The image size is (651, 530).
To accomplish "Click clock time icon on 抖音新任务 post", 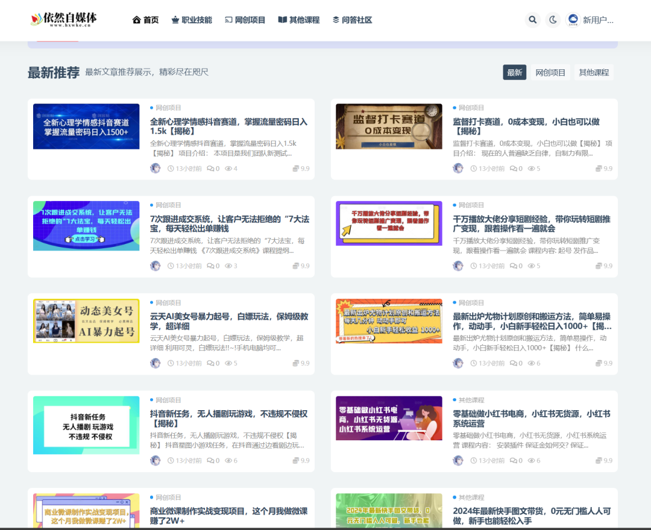I will tap(171, 461).
